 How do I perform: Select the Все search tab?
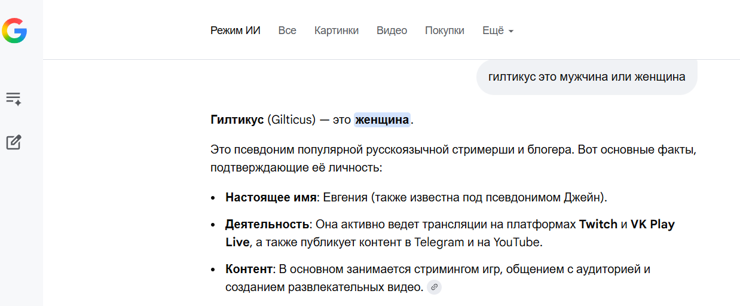pyautogui.click(x=287, y=30)
